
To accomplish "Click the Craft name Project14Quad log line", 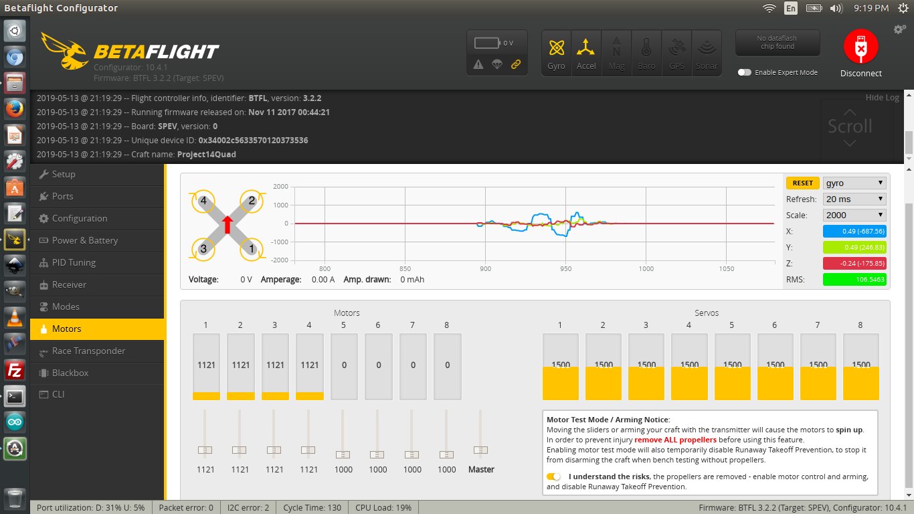I will click(x=136, y=154).
